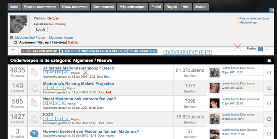Toggle select-all checkbox in category header
277x139 pixels.
269,61
